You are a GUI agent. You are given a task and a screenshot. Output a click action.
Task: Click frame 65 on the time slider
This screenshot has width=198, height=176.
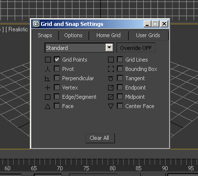tap(34, 168)
